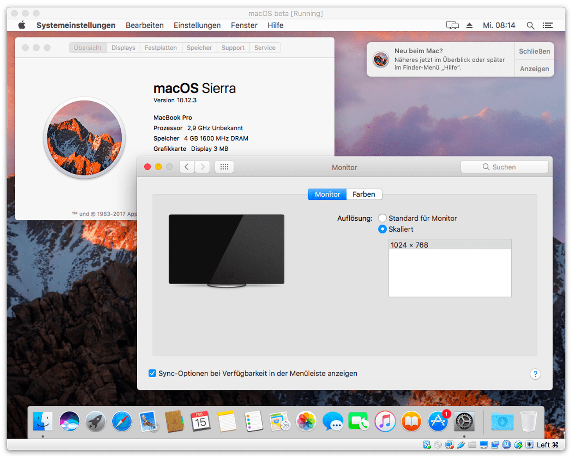The image size is (572, 457).
Task: Open Service tab in About window
Action: (x=265, y=48)
